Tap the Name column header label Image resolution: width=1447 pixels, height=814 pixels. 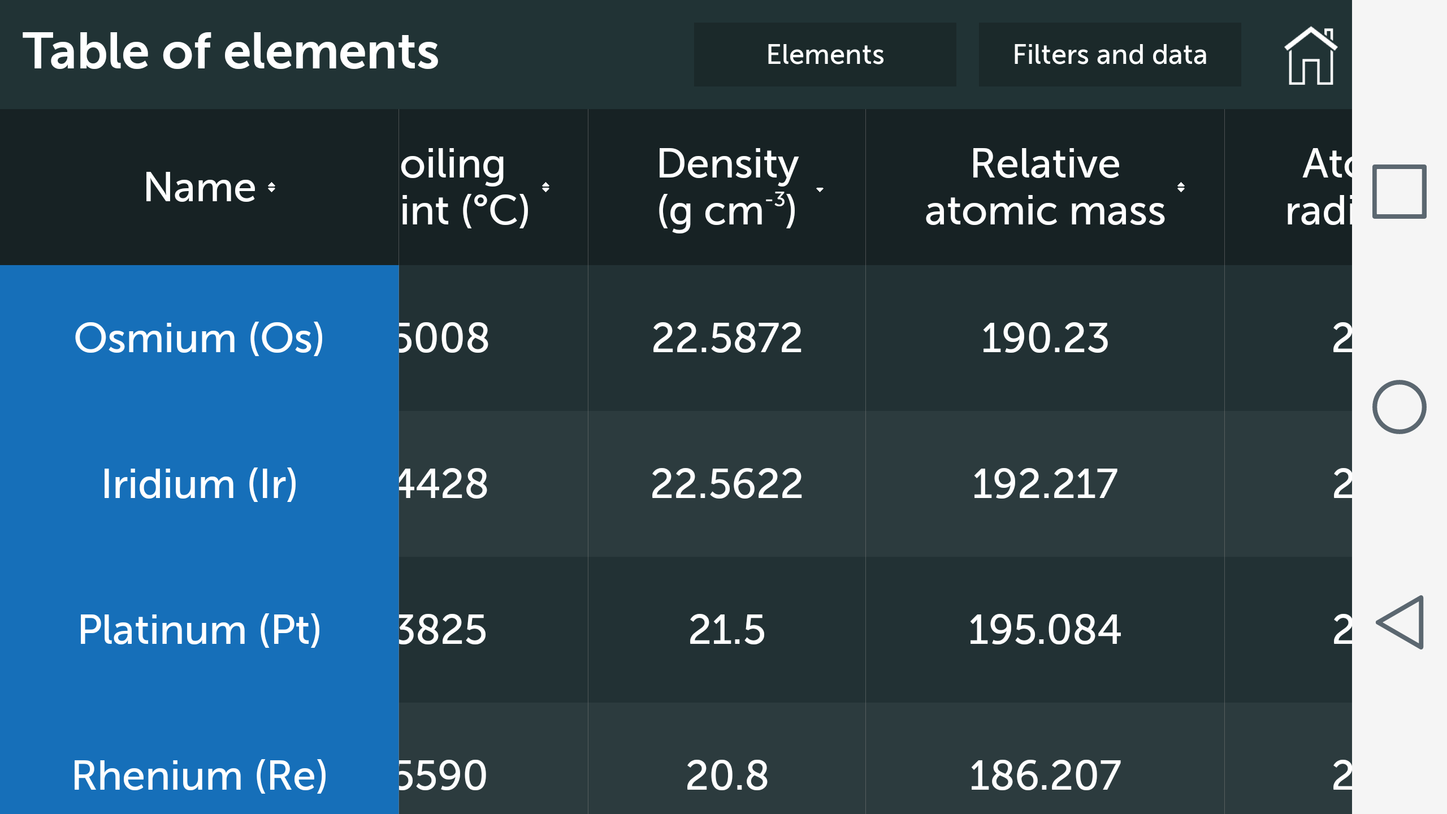(x=199, y=187)
